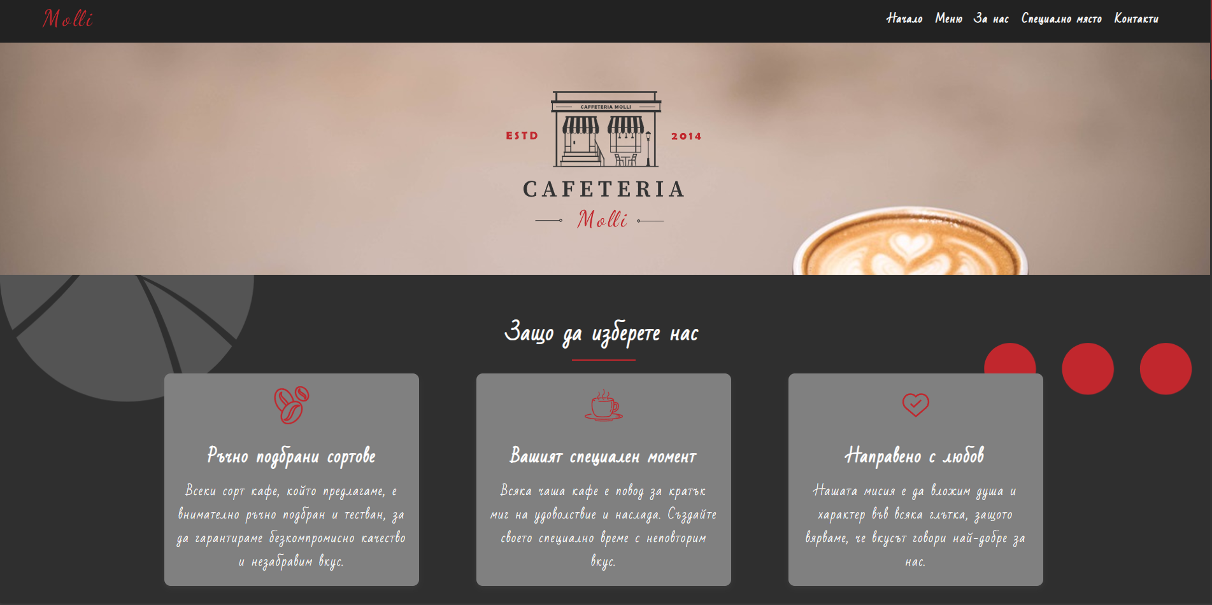Click the coffee beans icon

292,405
